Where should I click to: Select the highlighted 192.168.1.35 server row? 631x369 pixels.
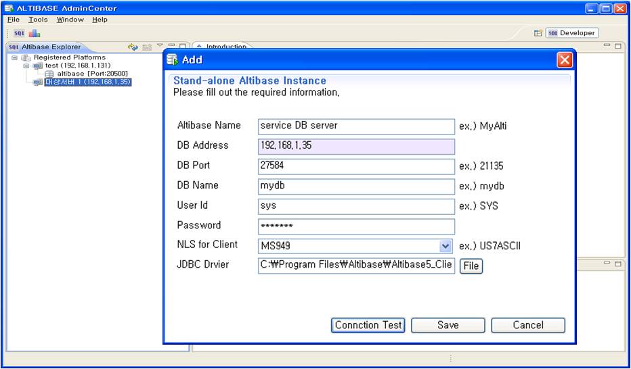(x=88, y=82)
